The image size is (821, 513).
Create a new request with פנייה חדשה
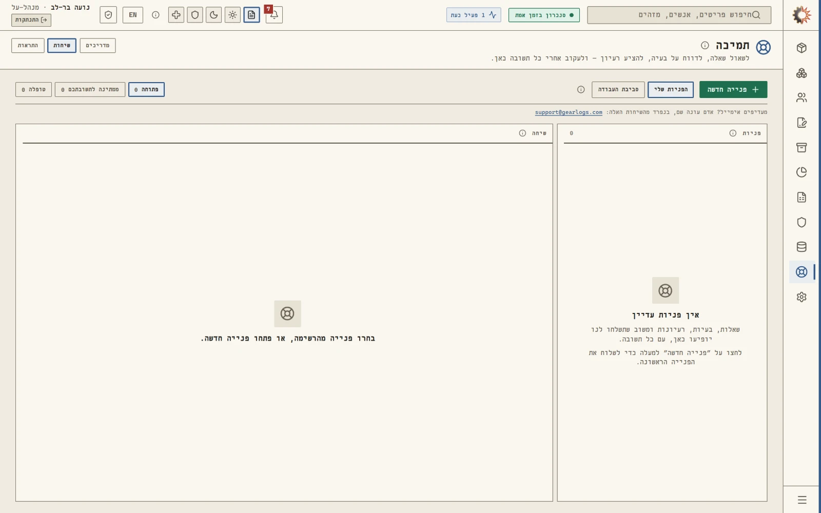coord(733,89)
